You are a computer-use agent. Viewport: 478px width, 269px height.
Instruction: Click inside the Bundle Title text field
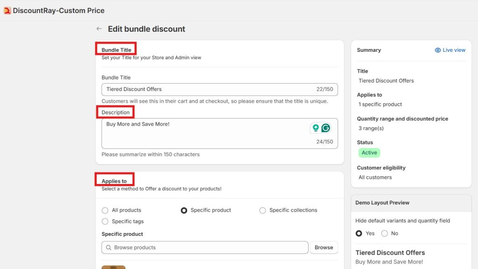[x=196, y=89]
